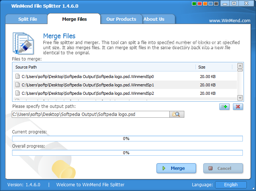The width and height of the screenshot is (256, 191).
Task: Click the 20.00 KB size of WinmendSp0
Action: click(208, 77)
